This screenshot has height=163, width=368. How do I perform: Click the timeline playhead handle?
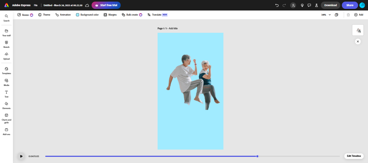coord(257,156)
